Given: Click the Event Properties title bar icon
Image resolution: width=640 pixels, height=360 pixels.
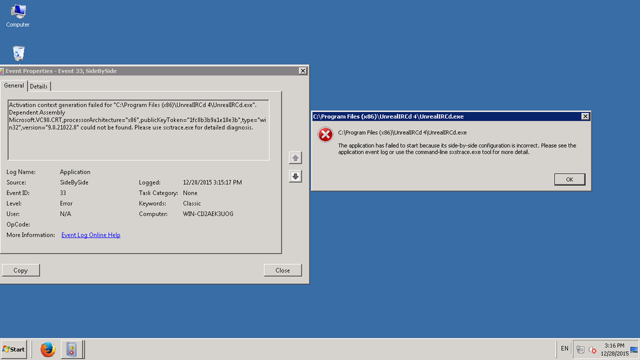Looking at the screenshot, I should 2,71.
